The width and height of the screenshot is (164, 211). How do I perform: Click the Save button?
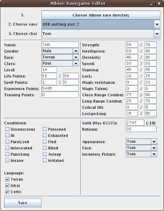tap(23, 203)
